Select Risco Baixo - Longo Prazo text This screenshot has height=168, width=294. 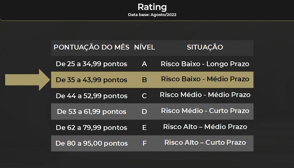[205, 64]
